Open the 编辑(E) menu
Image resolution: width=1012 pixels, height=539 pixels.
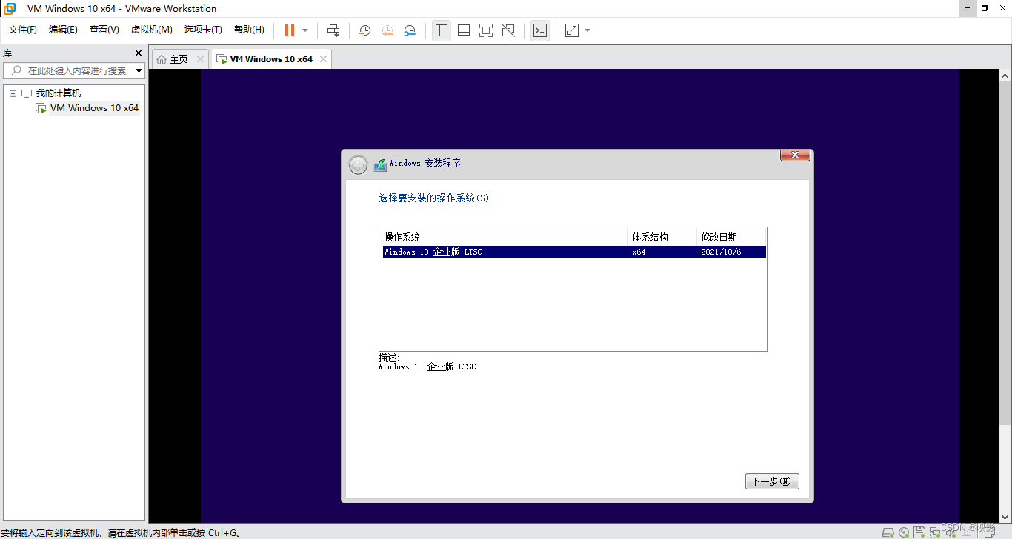63,30
